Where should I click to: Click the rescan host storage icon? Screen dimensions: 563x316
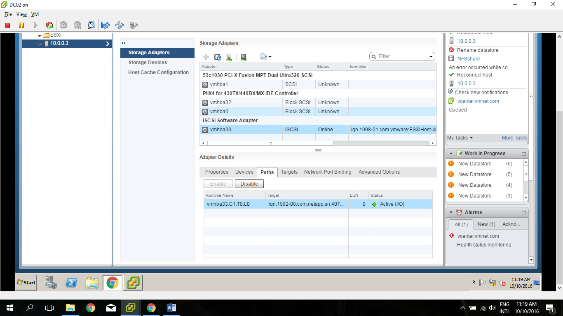pyautogui.click(x=230, y=57)
